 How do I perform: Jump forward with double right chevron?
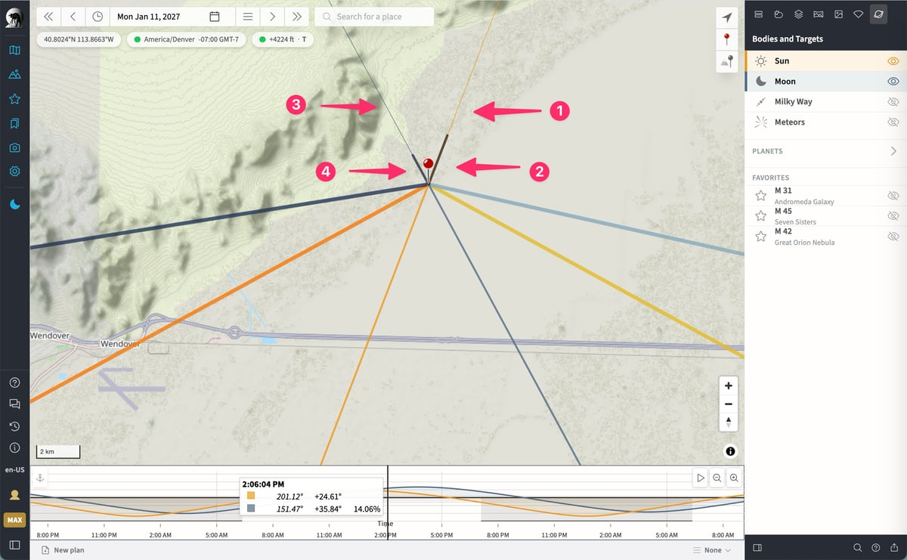click(x=297, y=17)
